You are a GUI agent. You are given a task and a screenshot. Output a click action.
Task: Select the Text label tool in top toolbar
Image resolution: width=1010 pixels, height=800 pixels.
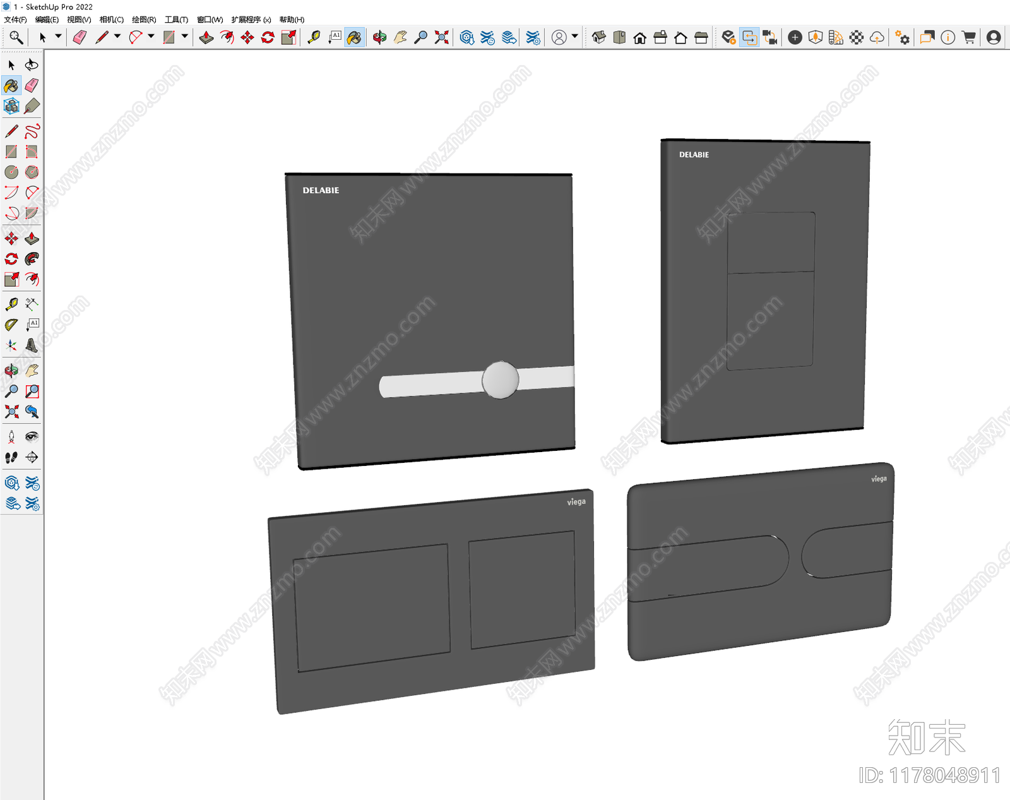(335, 38)
